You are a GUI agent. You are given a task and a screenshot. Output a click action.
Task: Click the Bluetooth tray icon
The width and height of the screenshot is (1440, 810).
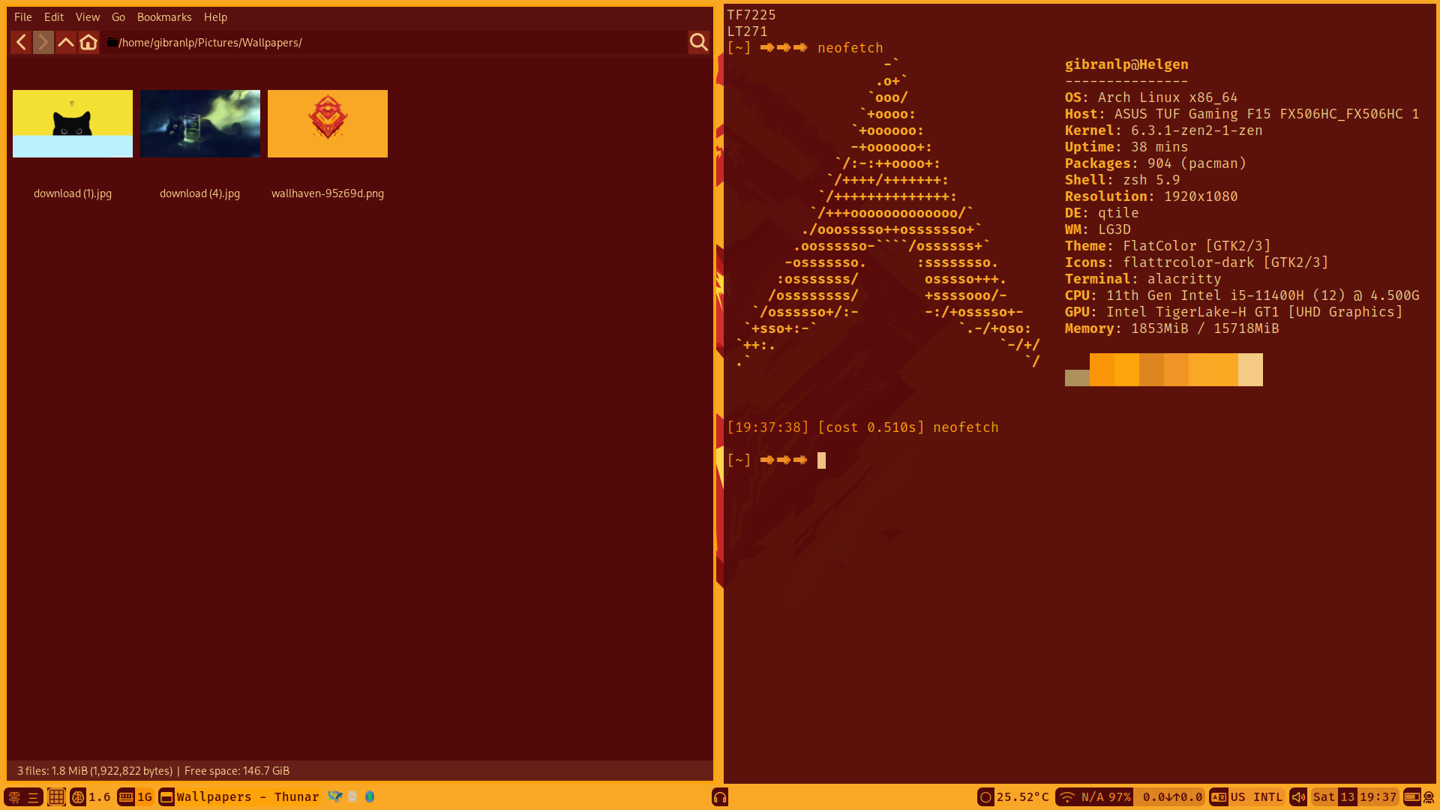[370, 797]
